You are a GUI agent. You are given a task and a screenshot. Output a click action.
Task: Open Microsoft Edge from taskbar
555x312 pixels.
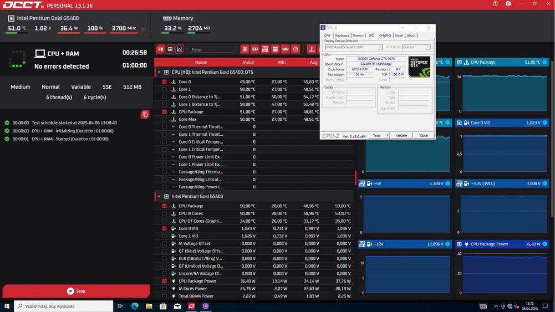point(135,306)
